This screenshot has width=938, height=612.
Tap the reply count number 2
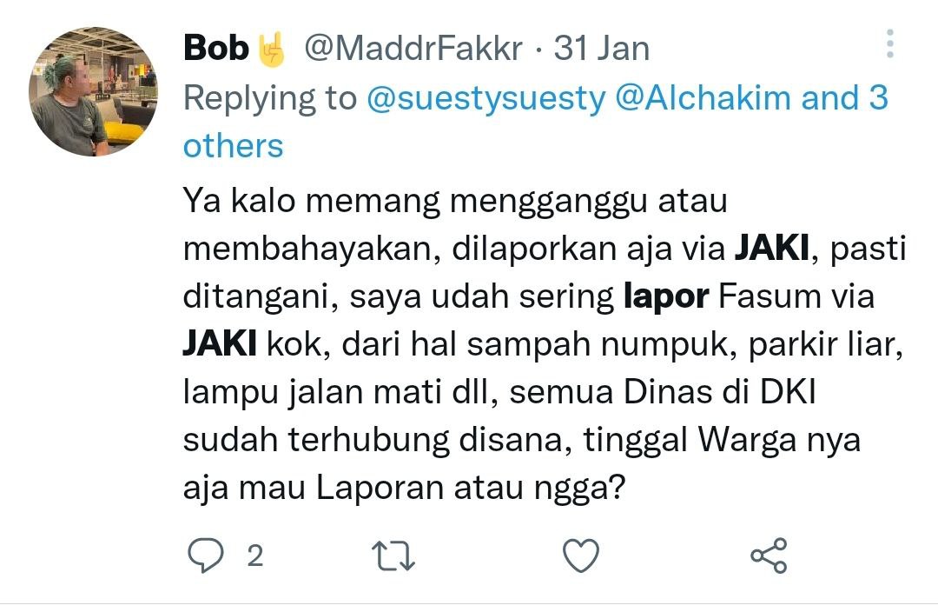[x=254, y=556]
